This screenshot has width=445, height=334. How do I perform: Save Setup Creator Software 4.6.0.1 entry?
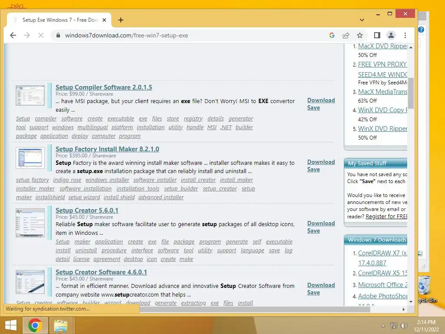314,292
